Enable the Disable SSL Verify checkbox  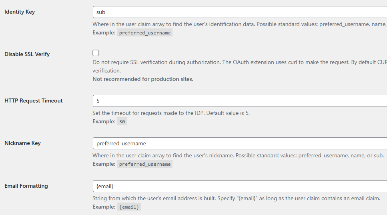[x=96, y=53]
